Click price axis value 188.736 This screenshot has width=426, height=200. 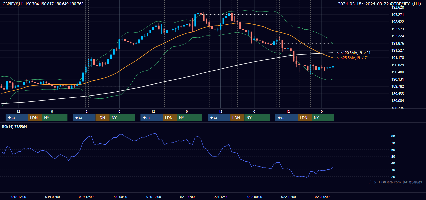pyautogui.click(x=397, y=108)
